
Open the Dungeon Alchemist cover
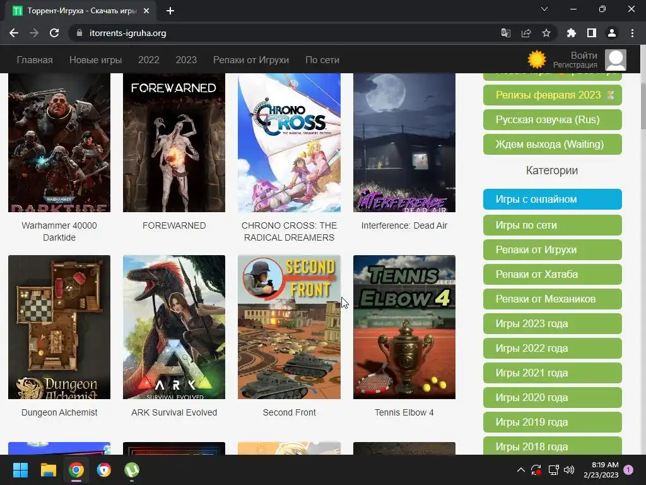[59, 327]
